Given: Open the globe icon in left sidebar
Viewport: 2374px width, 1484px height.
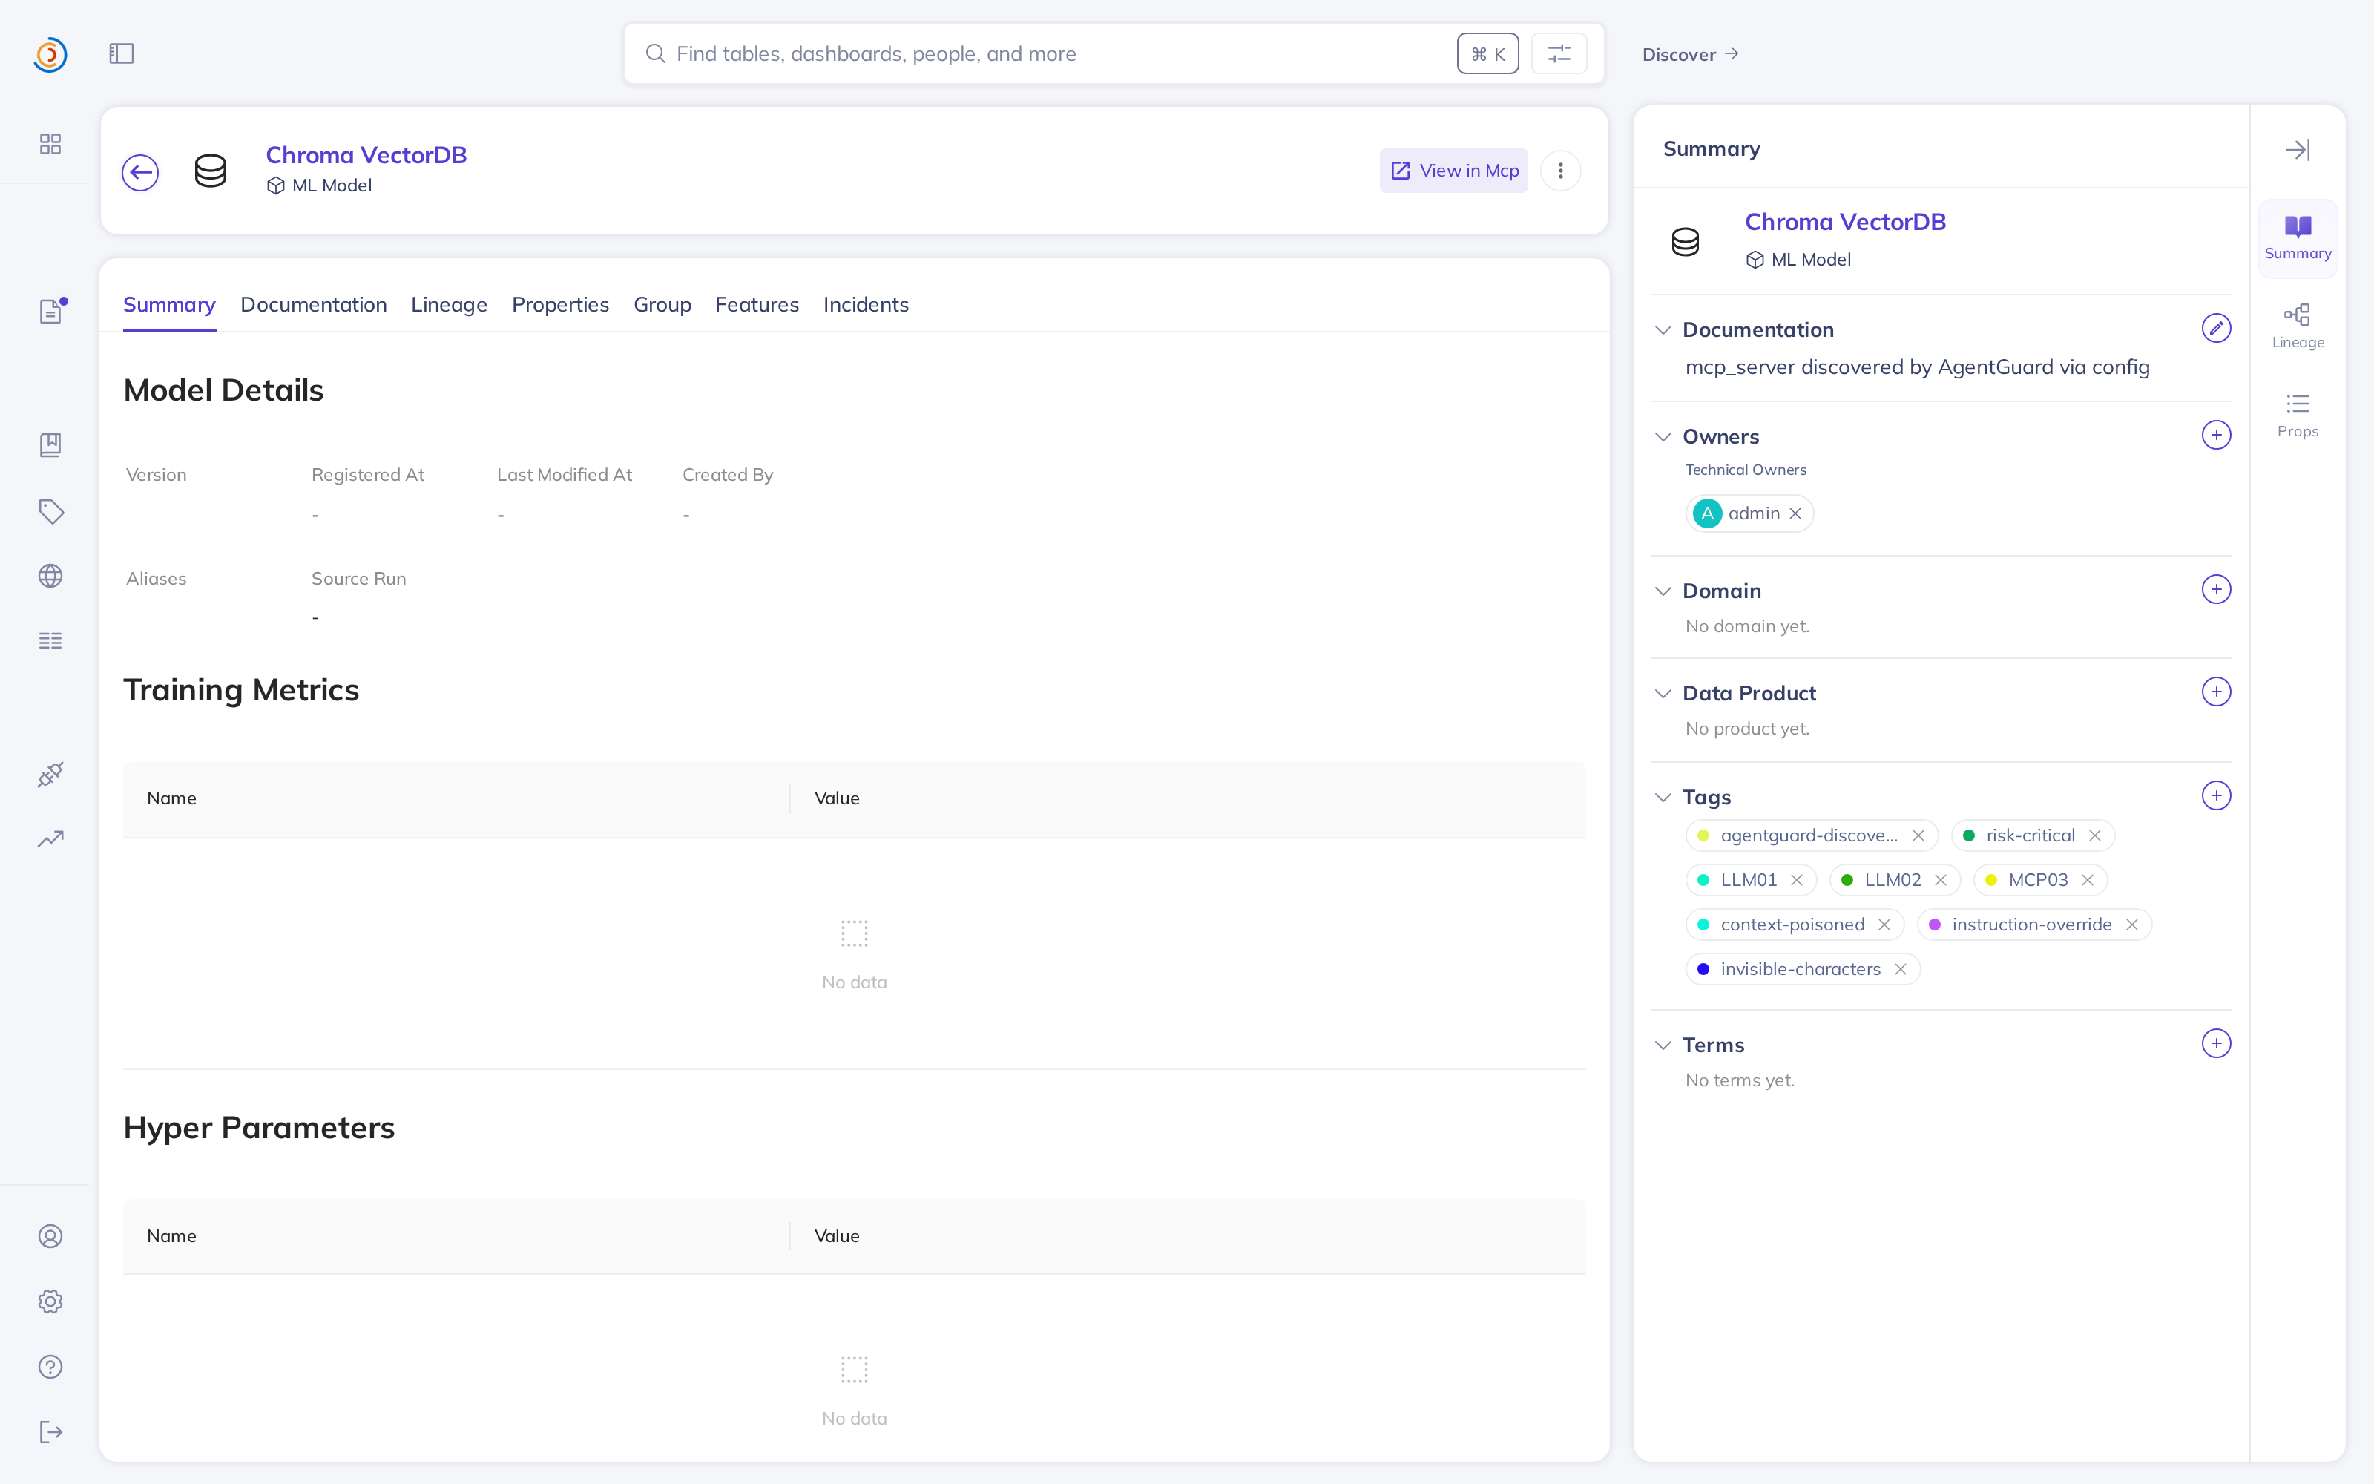Looking at the screenshot, I should [x=50, y=576].
